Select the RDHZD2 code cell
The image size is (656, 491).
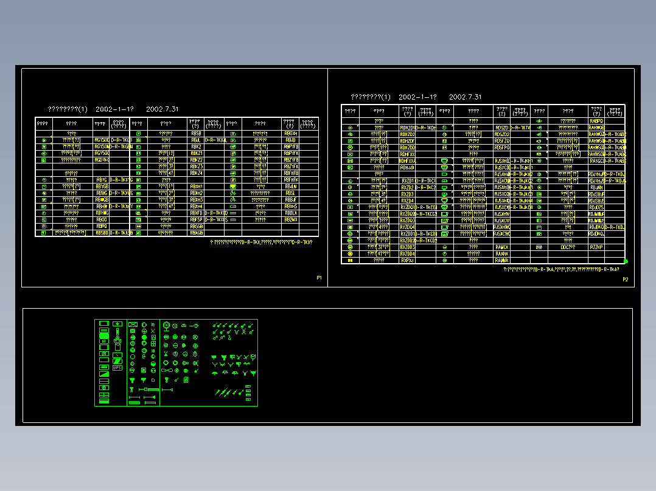(407, 134)
